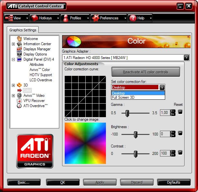Click the Digital Panel monitor icon
The height and width of the screenshot is (192, 198).
coord(19,59)
